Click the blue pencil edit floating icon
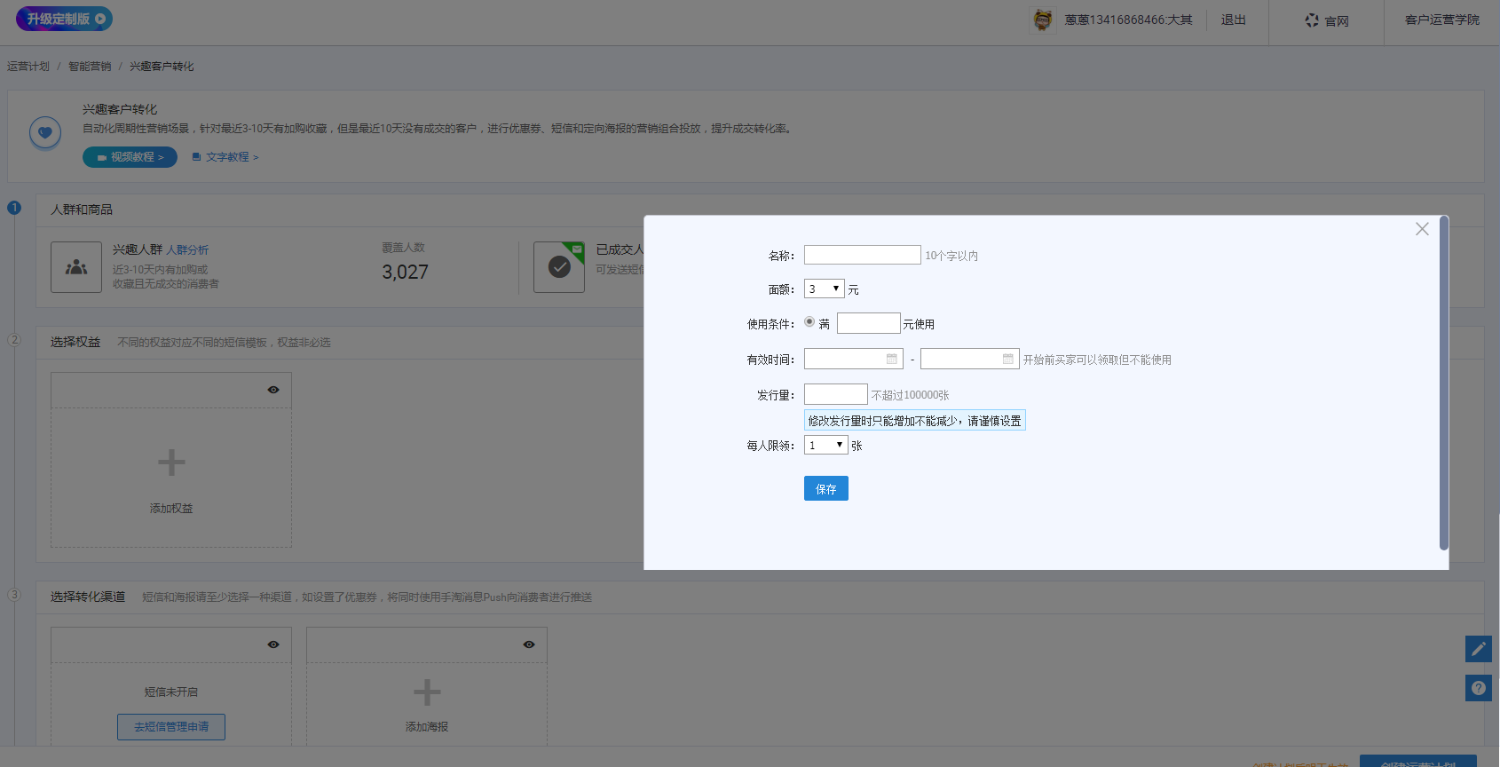Viewport: 1500px width, 767px height. click(x=1478, y=649)
